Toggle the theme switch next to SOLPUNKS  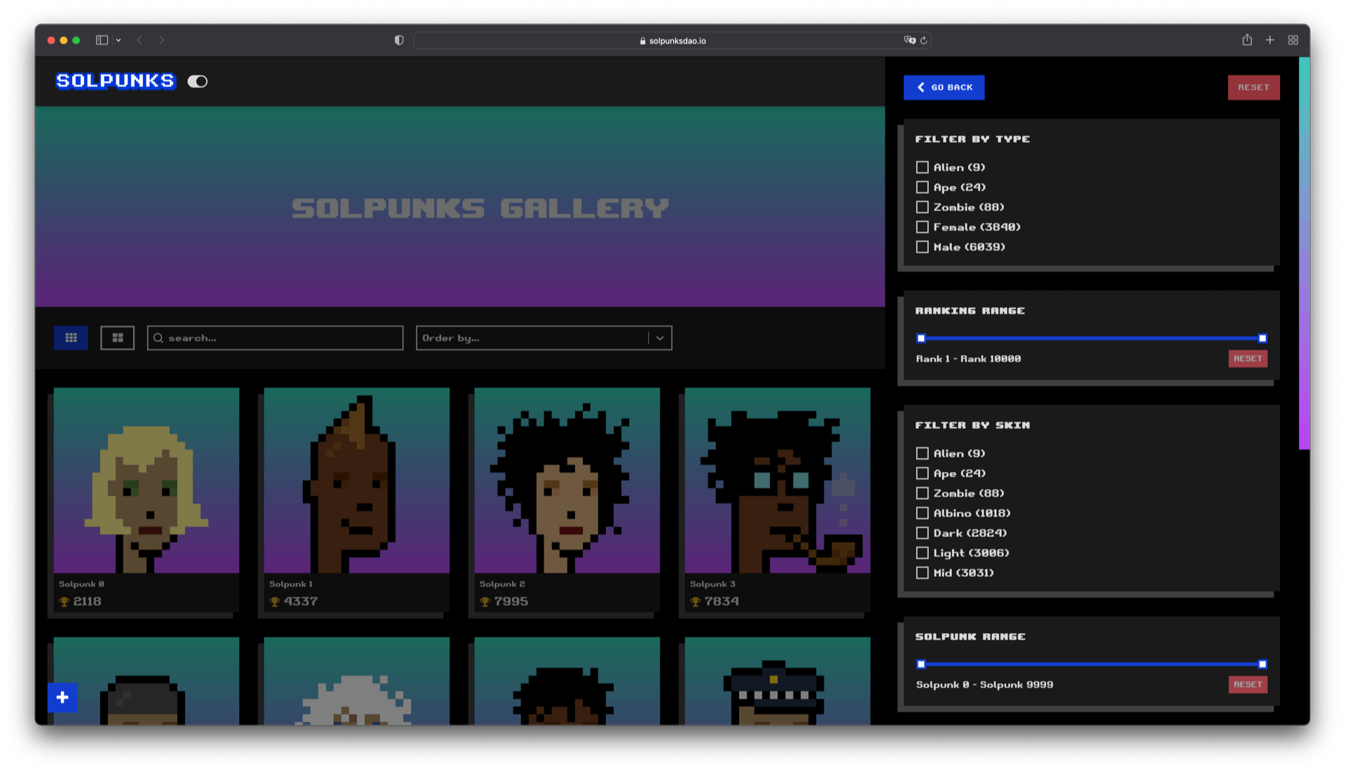(198, 81)
